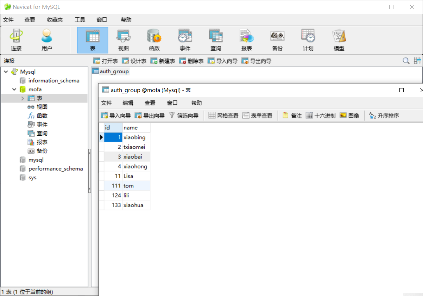The width and height of the screenshot is (423, 296).
Task: Click 打开表 (Open Table) in the object bar
Action: tap(106, 61)
